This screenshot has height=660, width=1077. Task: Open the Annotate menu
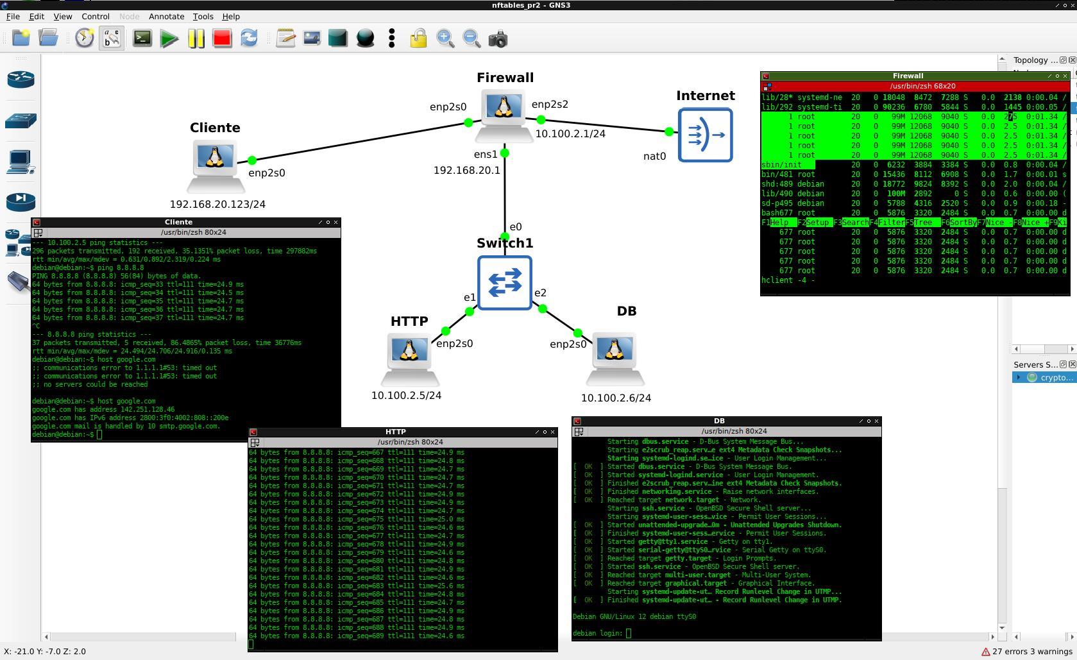(166, 17)
